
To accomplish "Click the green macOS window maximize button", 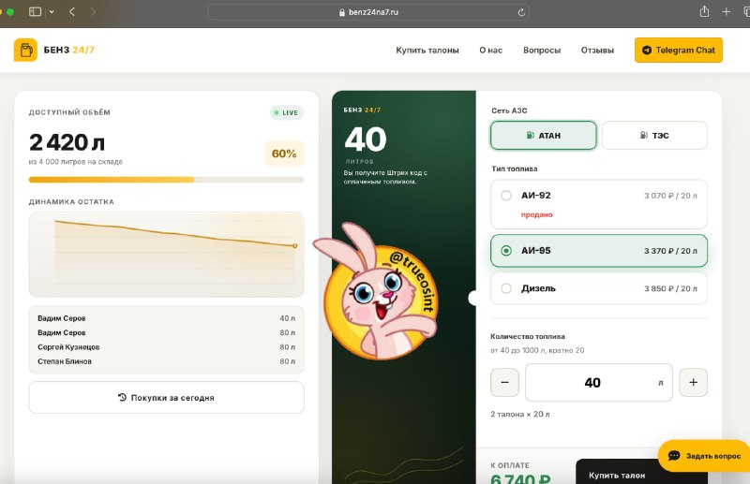I will tap(10, 12).
